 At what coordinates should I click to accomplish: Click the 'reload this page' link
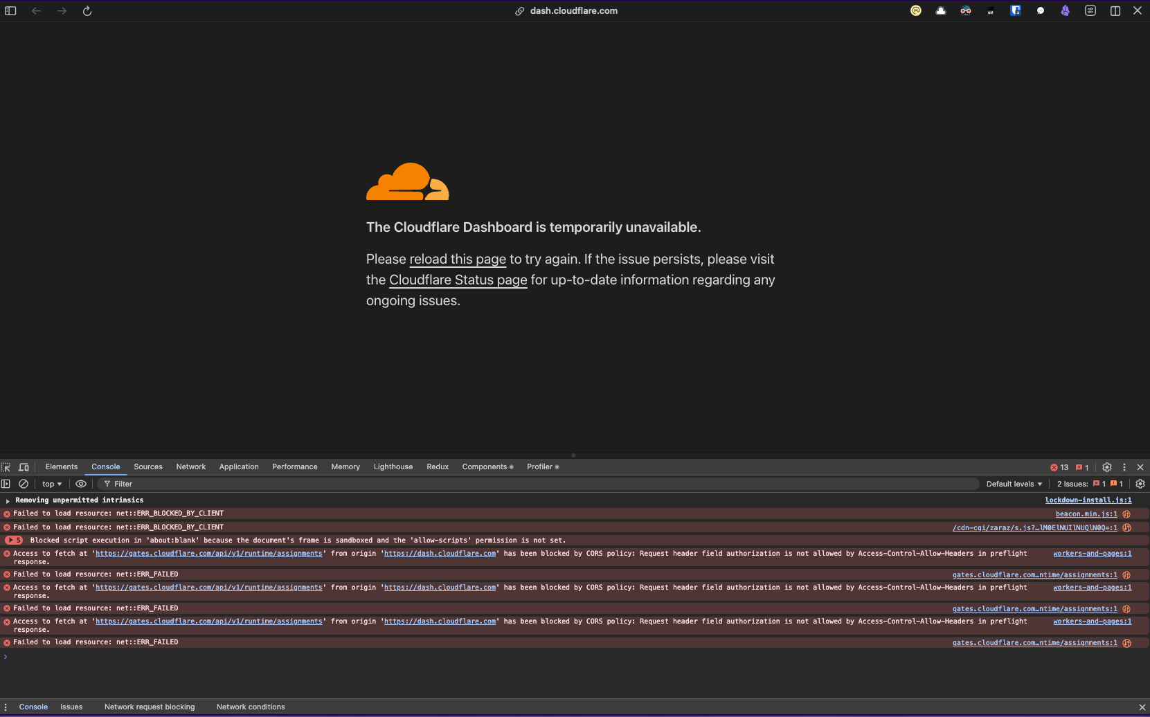[458, 260]
